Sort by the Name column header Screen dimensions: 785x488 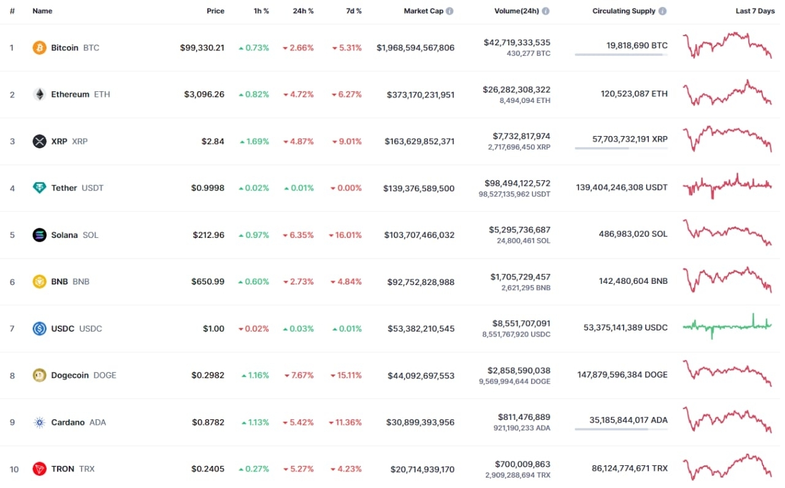click(42, 11)
